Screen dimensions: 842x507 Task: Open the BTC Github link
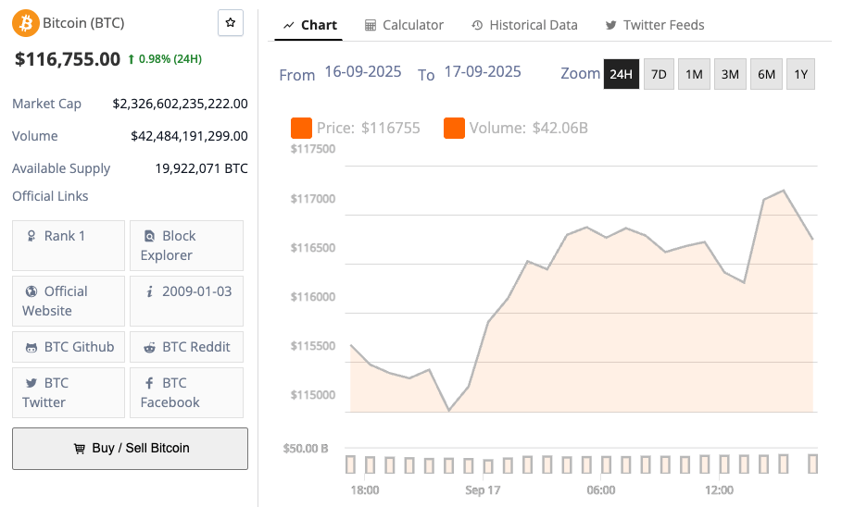69,347
